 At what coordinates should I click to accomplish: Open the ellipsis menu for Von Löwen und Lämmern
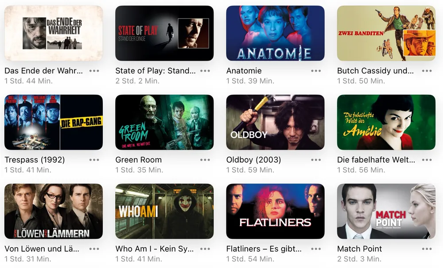[94, 249]
